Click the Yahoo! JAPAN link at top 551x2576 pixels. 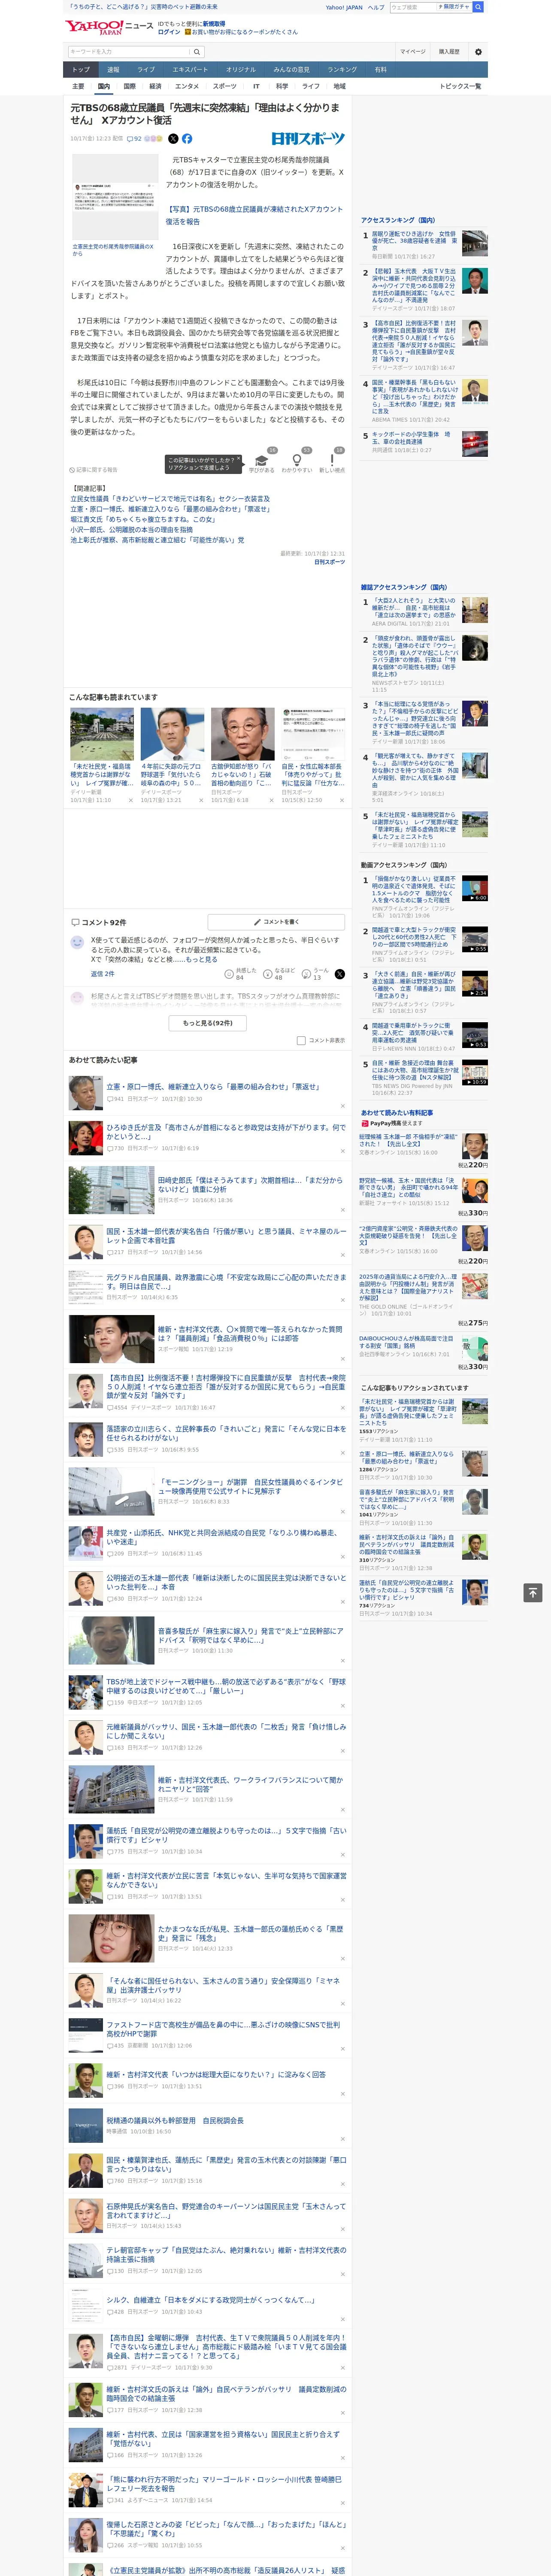344,7
